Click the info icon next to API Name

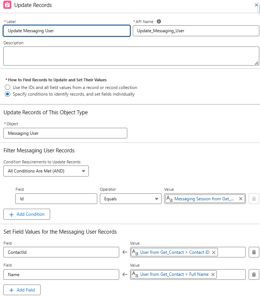159,21
